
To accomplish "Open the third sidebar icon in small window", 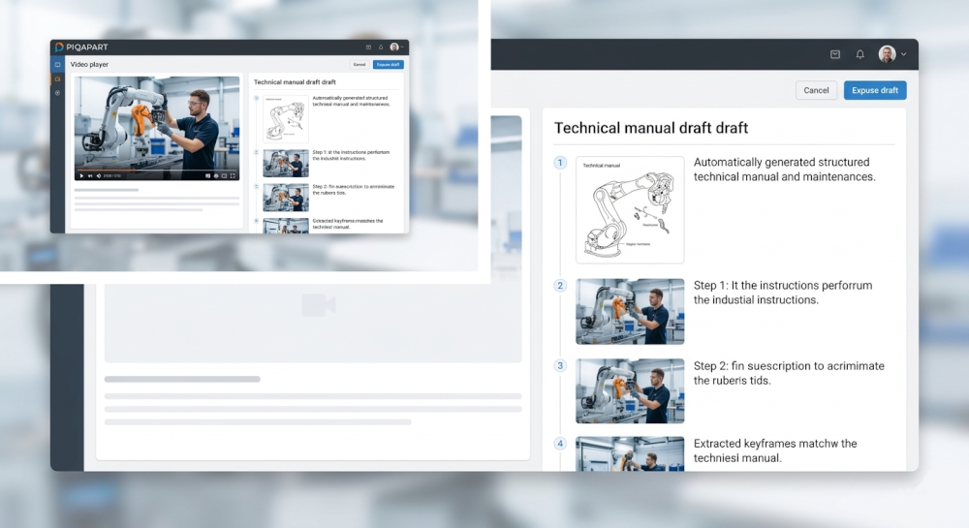I will coord(57,92).
